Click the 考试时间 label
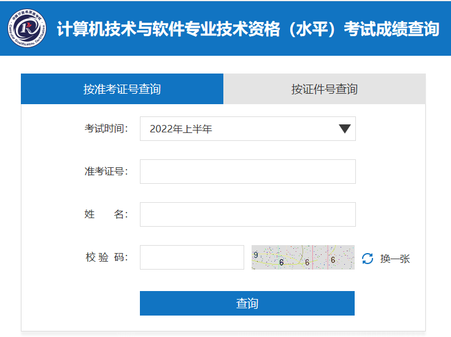This screenshot has height=337, width=451. coord(106,129)
